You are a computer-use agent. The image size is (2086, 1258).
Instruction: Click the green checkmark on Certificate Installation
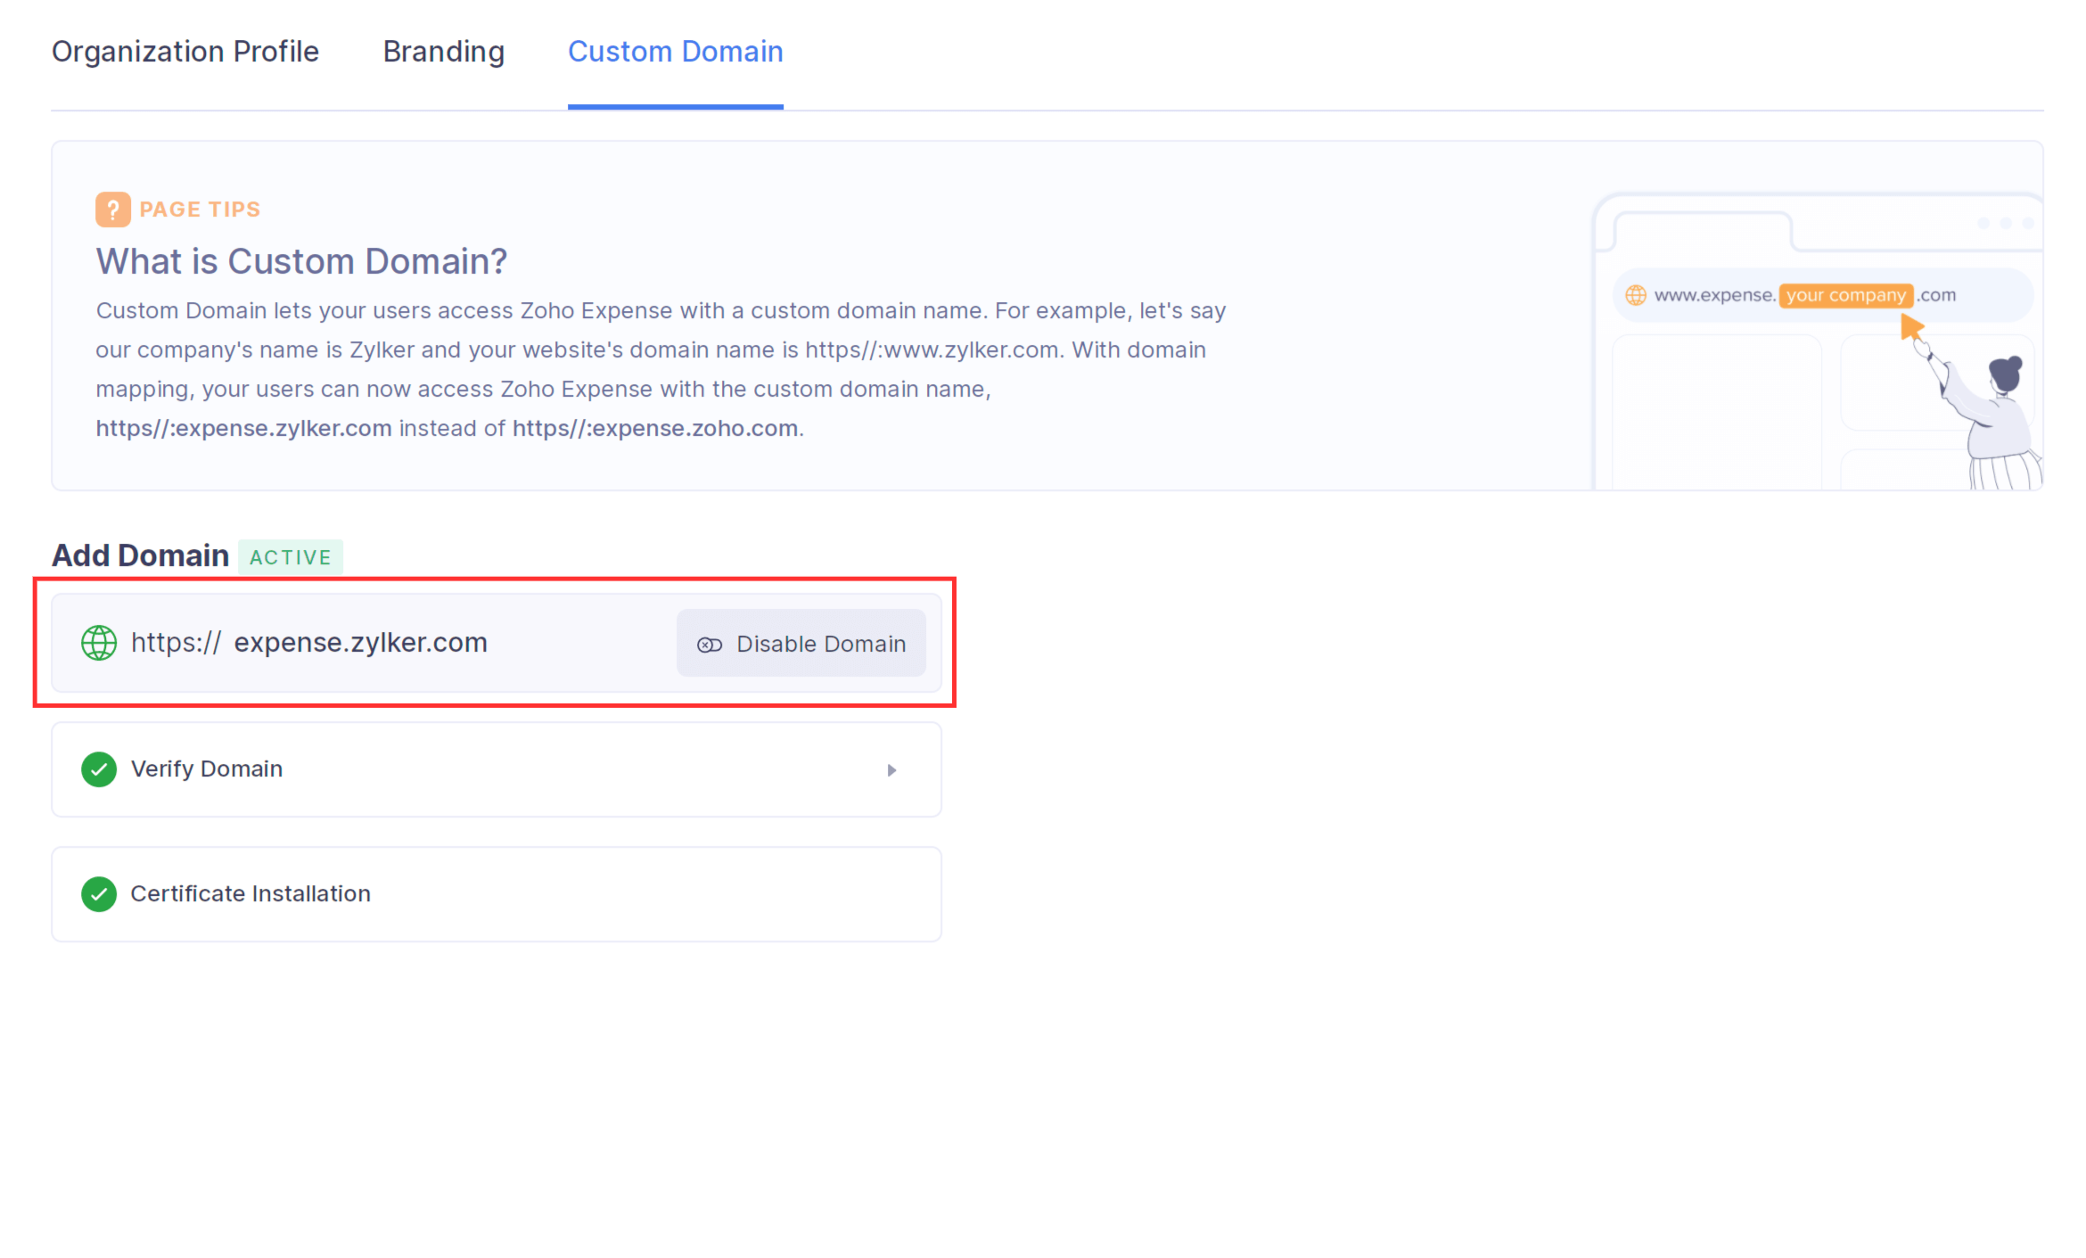coord(99,893)
